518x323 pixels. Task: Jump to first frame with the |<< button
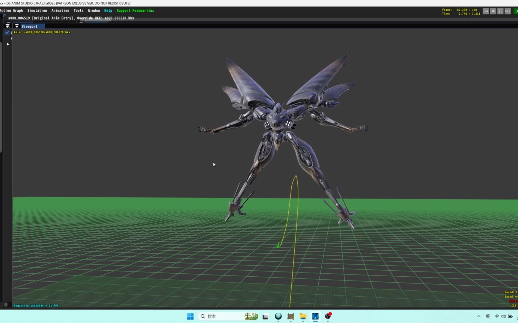tap(486, 11)
